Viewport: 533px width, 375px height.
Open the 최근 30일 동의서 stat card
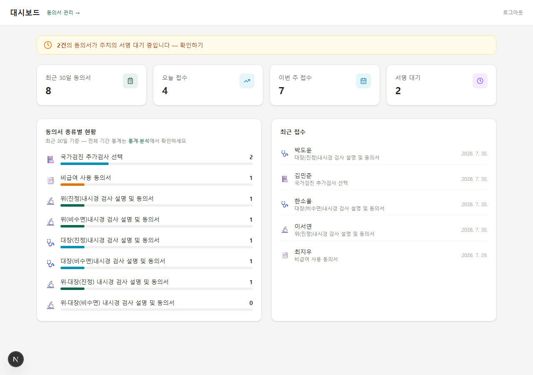[x=92, y=85]
